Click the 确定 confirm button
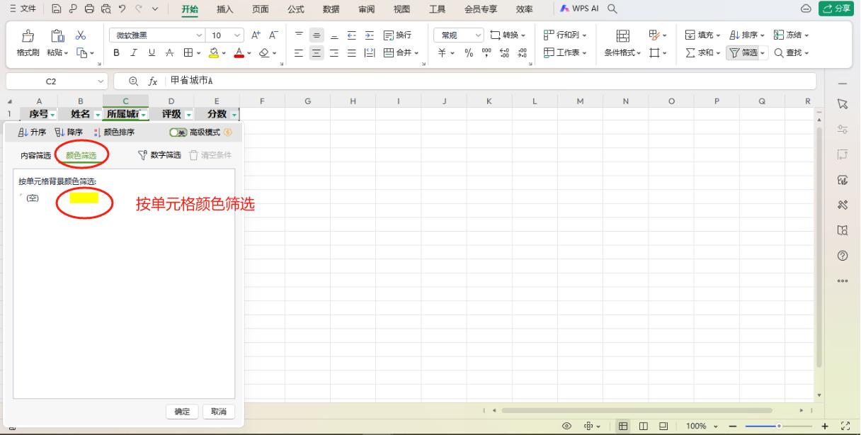The height and width of the screenshot is (435, 861). pos(182,412)
